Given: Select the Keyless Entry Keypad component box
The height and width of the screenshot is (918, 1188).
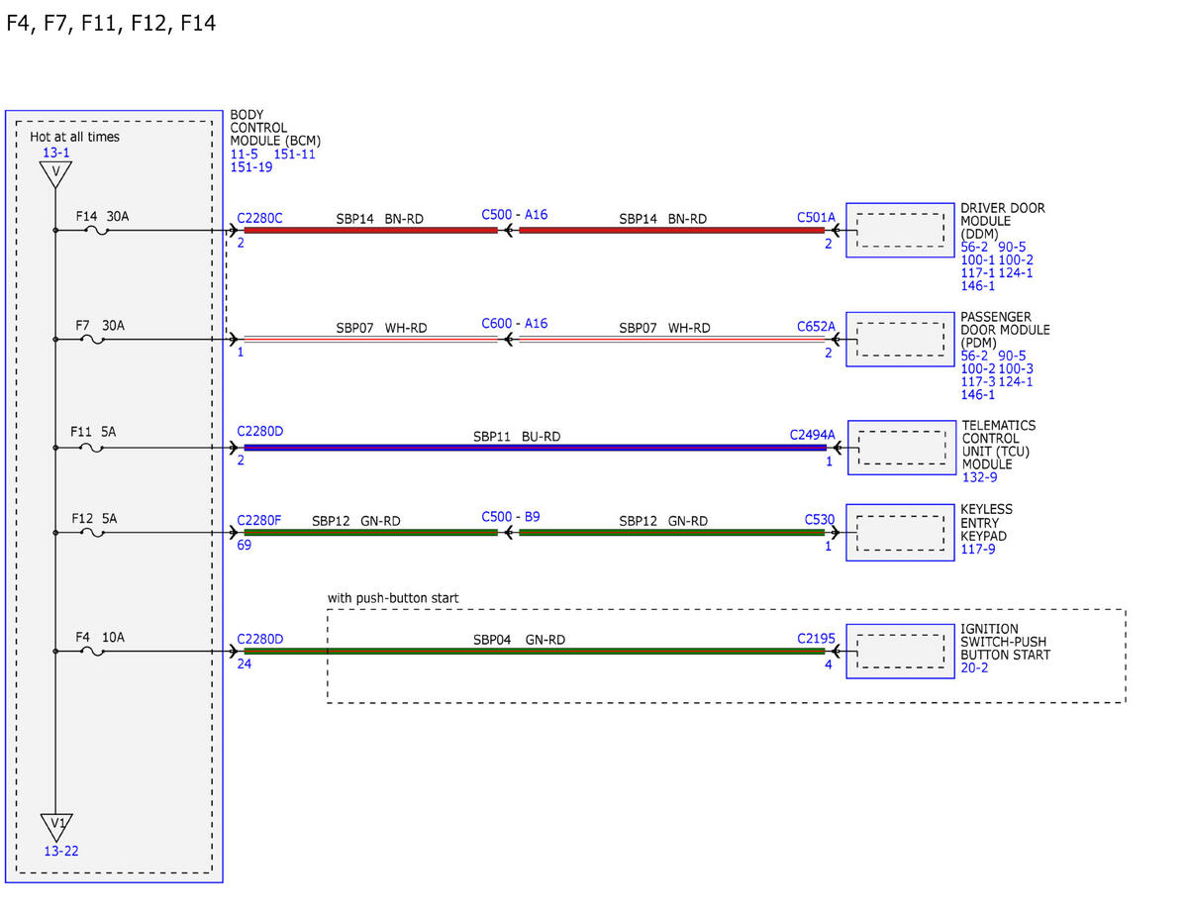Looking at the screenshot, I should (x=900, y=533).
